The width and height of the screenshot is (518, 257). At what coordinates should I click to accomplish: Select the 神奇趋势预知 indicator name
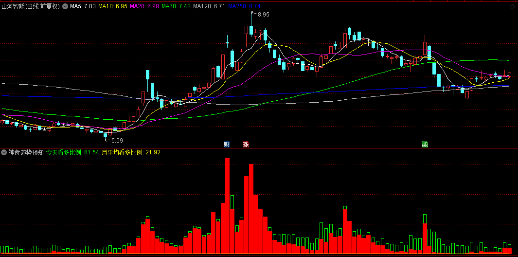(x=26, y=152)
